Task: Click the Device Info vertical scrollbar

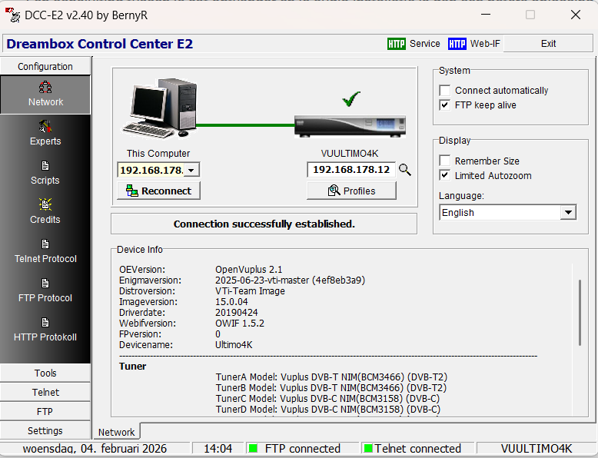Action: tap(580, 313)
